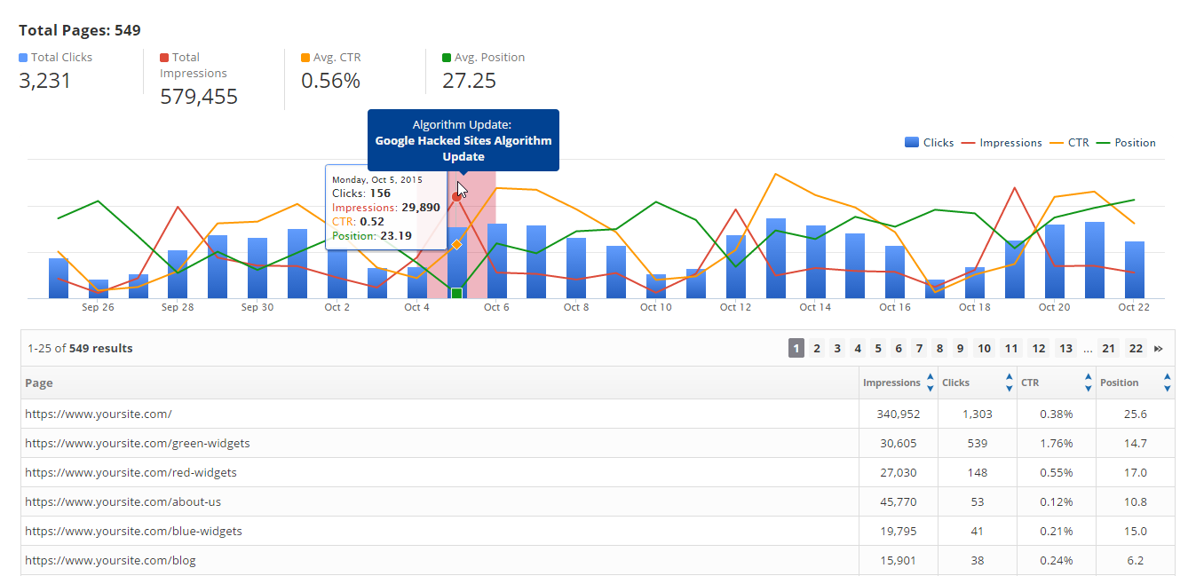Image resolution: width=1188 pixels, height=576 pixels.
Task: Hide Position series in chart legend
Action: 1126,143
